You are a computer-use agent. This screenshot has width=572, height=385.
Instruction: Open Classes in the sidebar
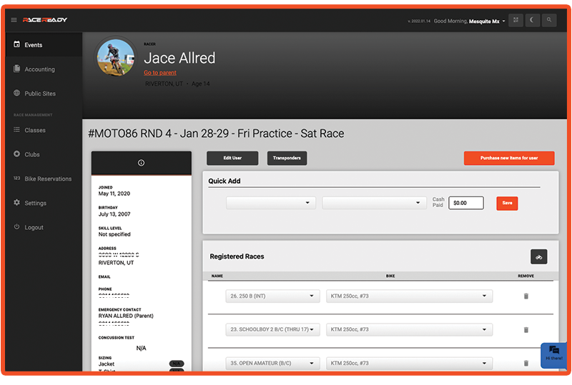click(44, 130)
